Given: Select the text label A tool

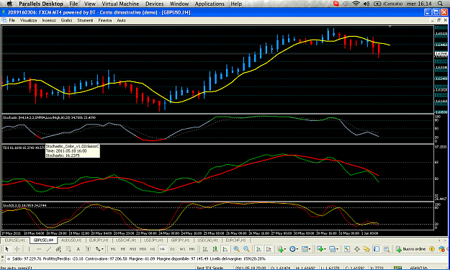Looking at the screenshot, I should coord(78,249).
